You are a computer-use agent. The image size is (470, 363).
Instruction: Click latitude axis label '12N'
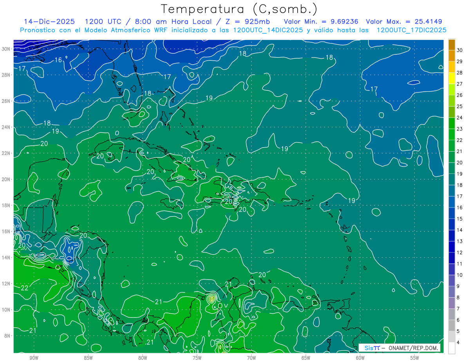pos(7,284)
